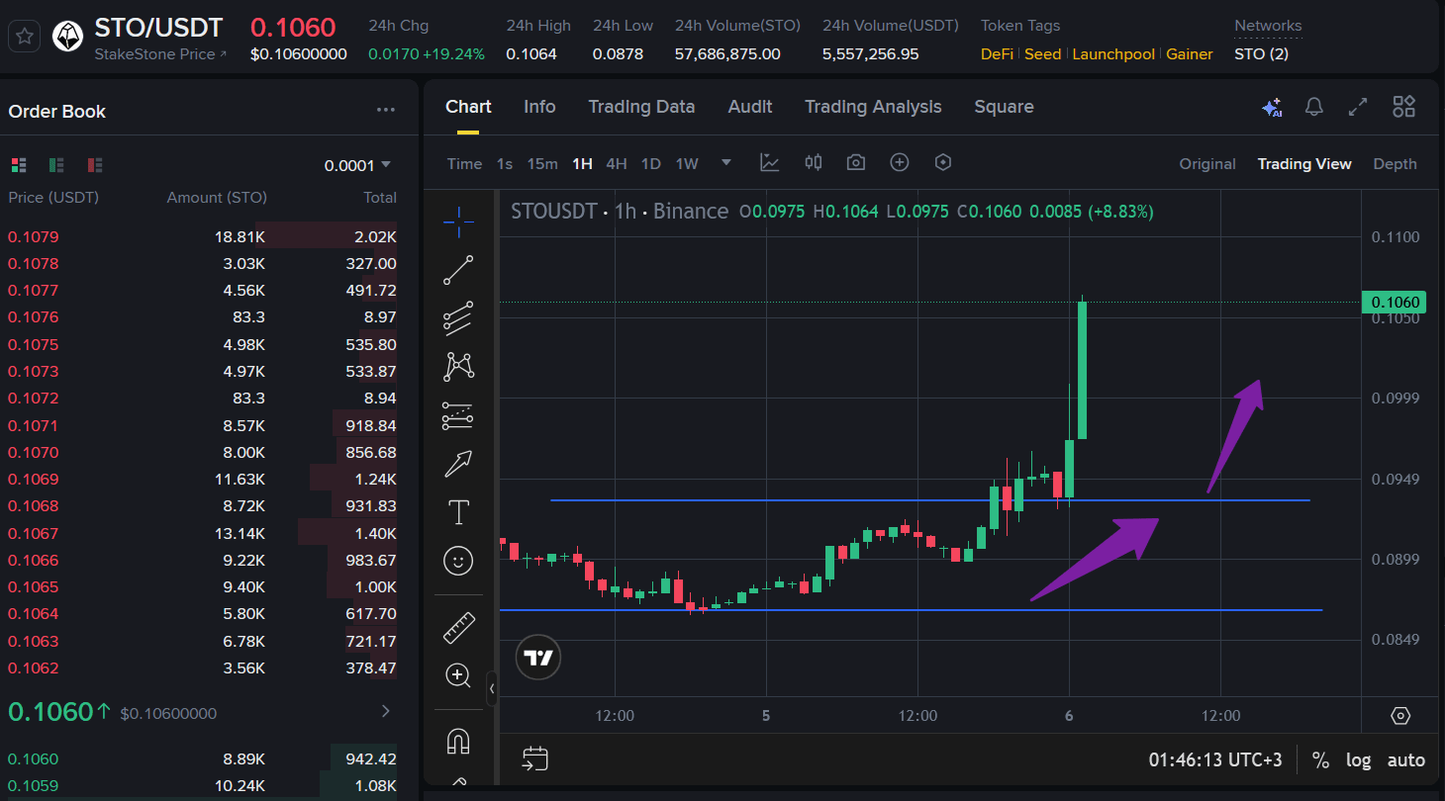Screen dimensions: 1445x801
Task: Open go-to-date calendar icon
Action: 535,758
